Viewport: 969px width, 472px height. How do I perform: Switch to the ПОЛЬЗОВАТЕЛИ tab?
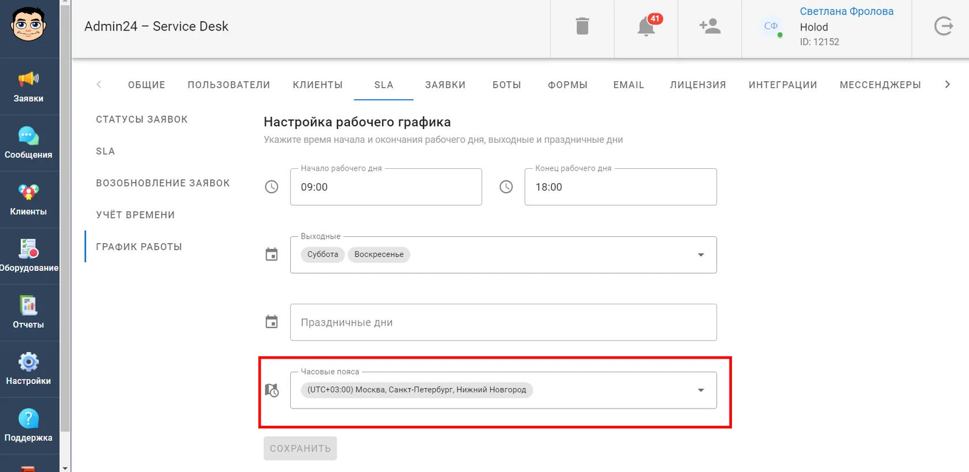click(229, 85)
